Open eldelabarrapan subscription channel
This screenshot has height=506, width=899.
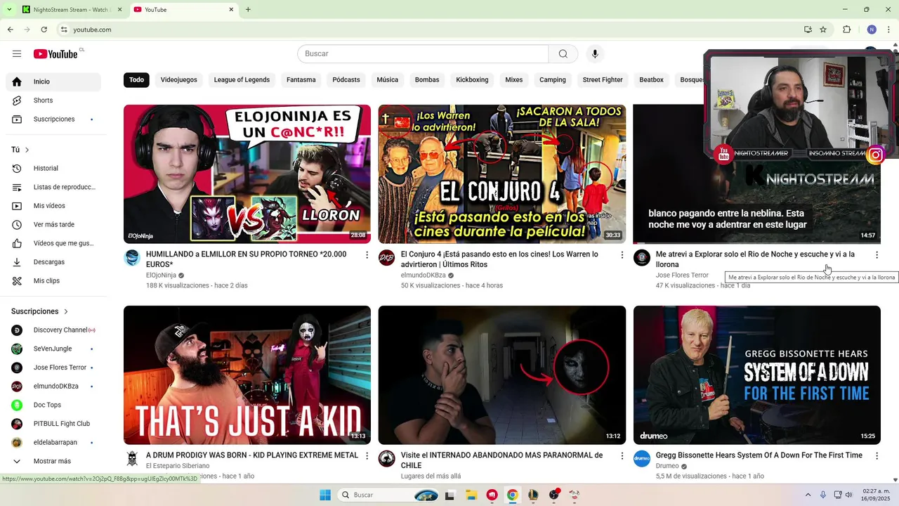(x=53, y=443)
